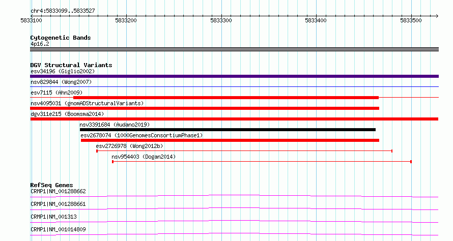Click the Cytogenetic Bands track title
This screenshot has height=241, width=453.
pos(61,38)
